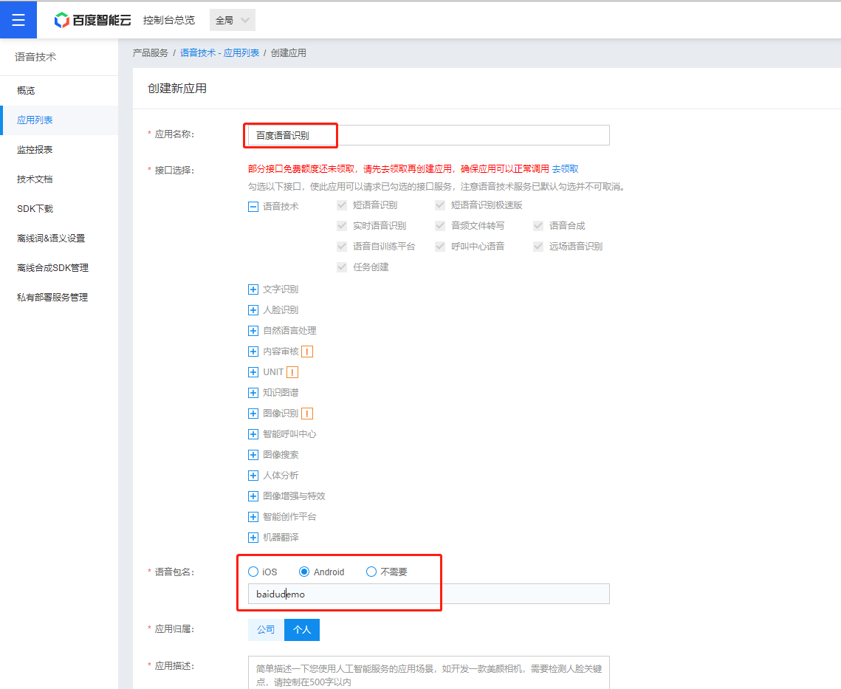Expand the 内容审核 interface group

point(253,352)
